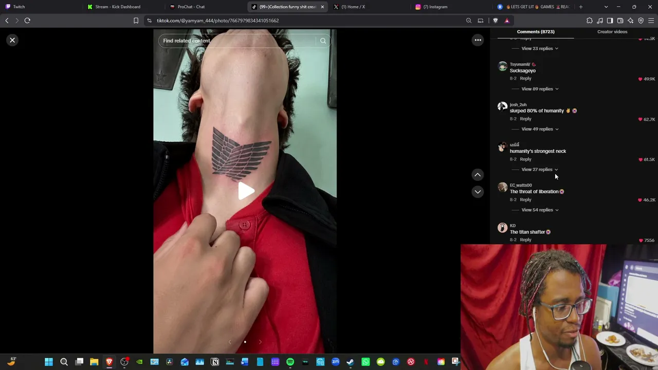Open the tab search dropdown arrow
The image size is (658, 370).
coord(606,7)
